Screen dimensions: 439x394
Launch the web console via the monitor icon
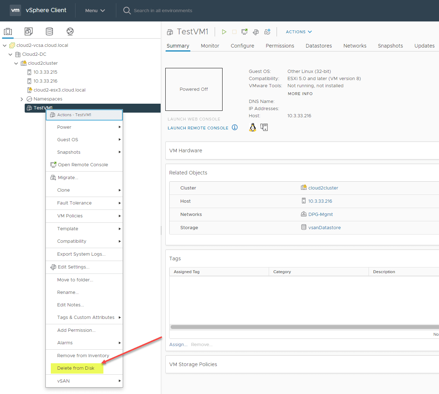click(244, 32)
